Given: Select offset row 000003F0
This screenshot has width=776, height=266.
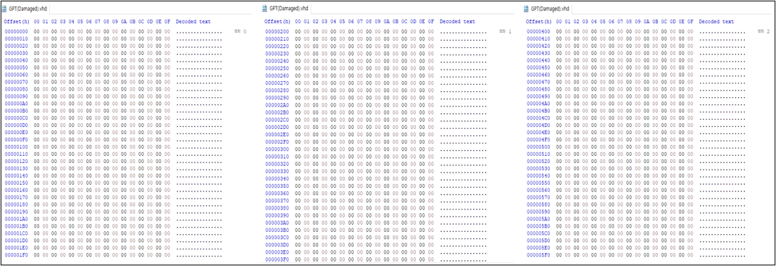Looking at the screenshot, I should click(x=277, y=259).
